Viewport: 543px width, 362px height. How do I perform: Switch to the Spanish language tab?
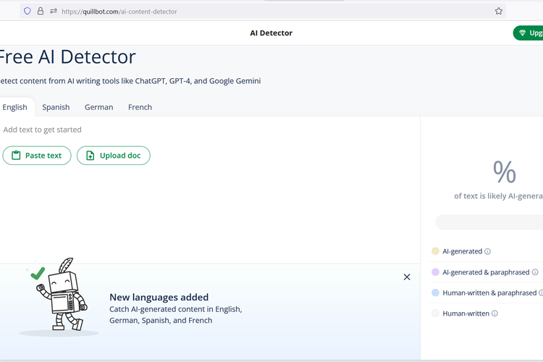coord(56,107)
